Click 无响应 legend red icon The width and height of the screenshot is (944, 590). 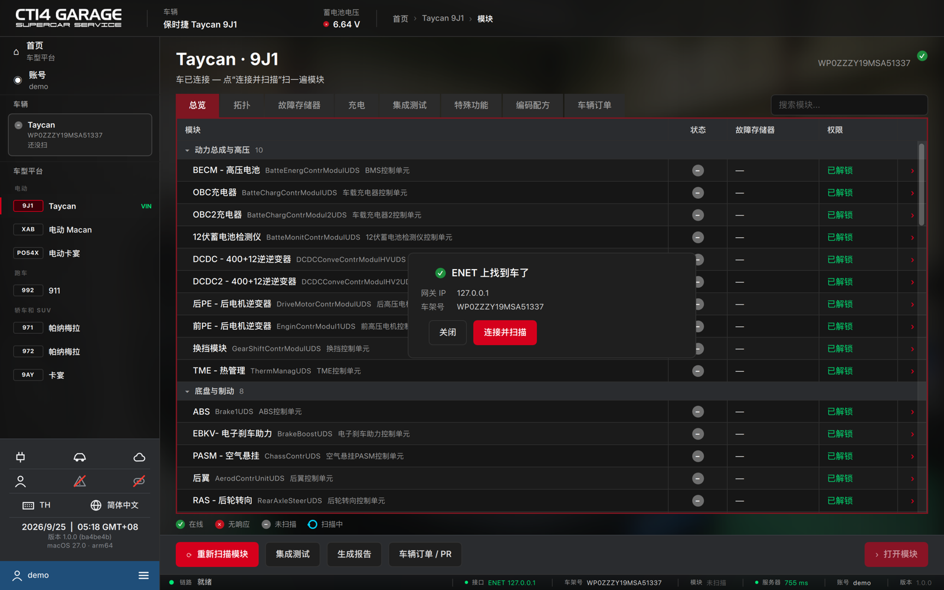219,524
